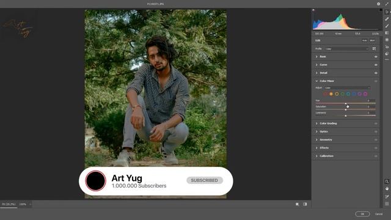
Task: Toggle visibility of Calibration edits
Action: point(376,156)
